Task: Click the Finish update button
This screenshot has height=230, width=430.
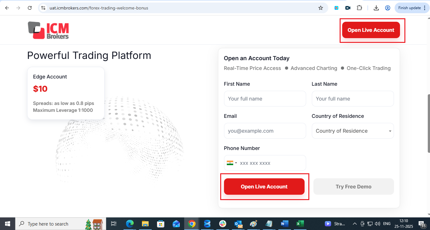Action: tap(411, 8)
